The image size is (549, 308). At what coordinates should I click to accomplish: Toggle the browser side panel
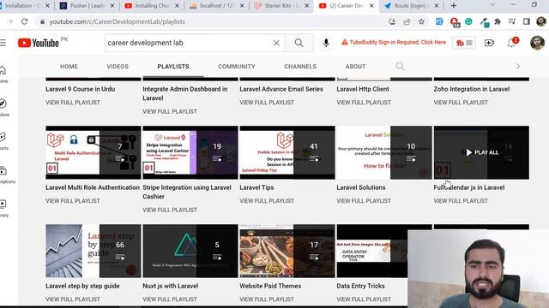[526, 21]
